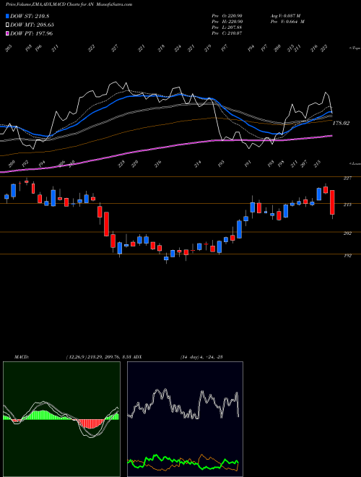This screenshot has height=477, width=361.
Task: Click the 'Avg V: 0.037 M' value
Action: (x=285, y=16)
